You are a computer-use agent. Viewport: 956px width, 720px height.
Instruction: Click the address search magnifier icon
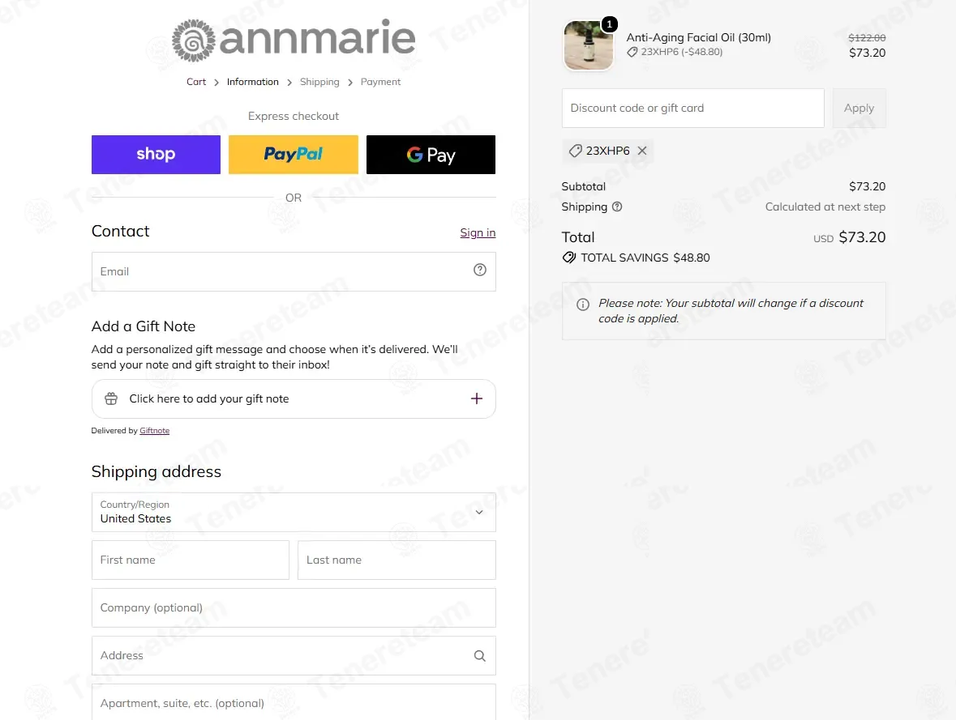(480, 655)
